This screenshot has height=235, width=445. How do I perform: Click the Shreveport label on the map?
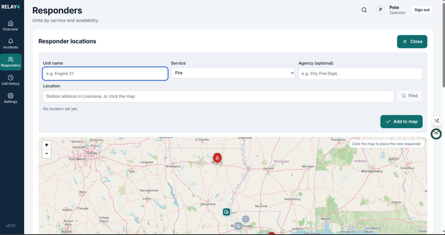[x=173, y=167]
